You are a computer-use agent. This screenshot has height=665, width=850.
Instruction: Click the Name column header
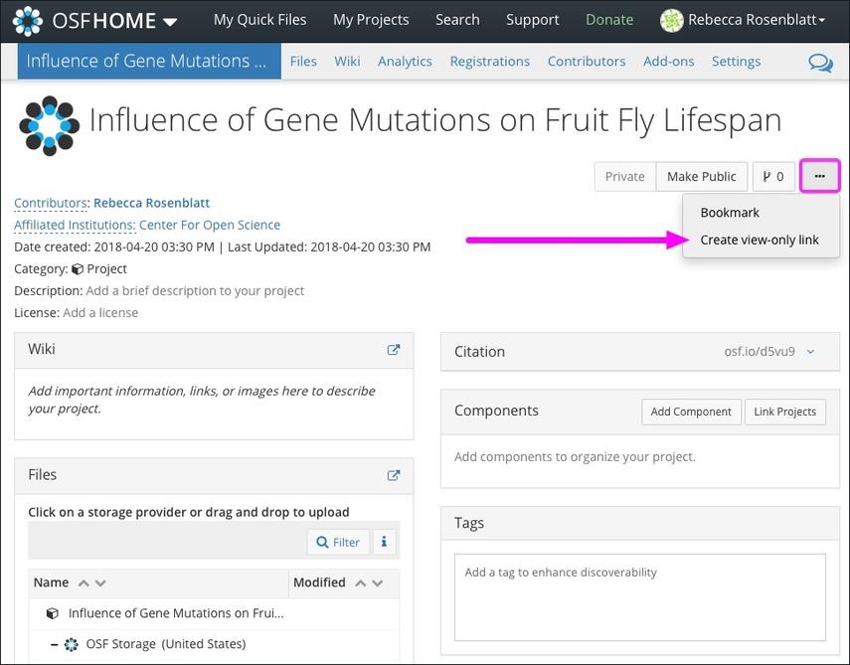tap(51, 582)
